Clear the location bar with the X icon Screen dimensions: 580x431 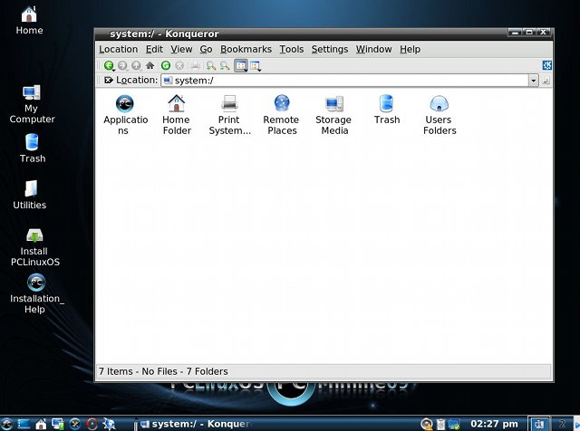click(109, 80)
